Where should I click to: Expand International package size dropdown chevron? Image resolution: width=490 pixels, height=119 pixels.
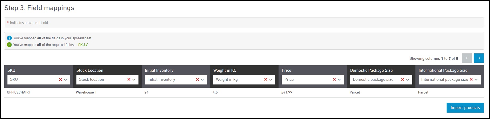coord(476,79)
